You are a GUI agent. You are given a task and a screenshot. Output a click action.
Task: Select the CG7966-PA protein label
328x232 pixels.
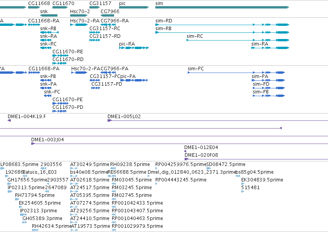[x=114, y=69]
